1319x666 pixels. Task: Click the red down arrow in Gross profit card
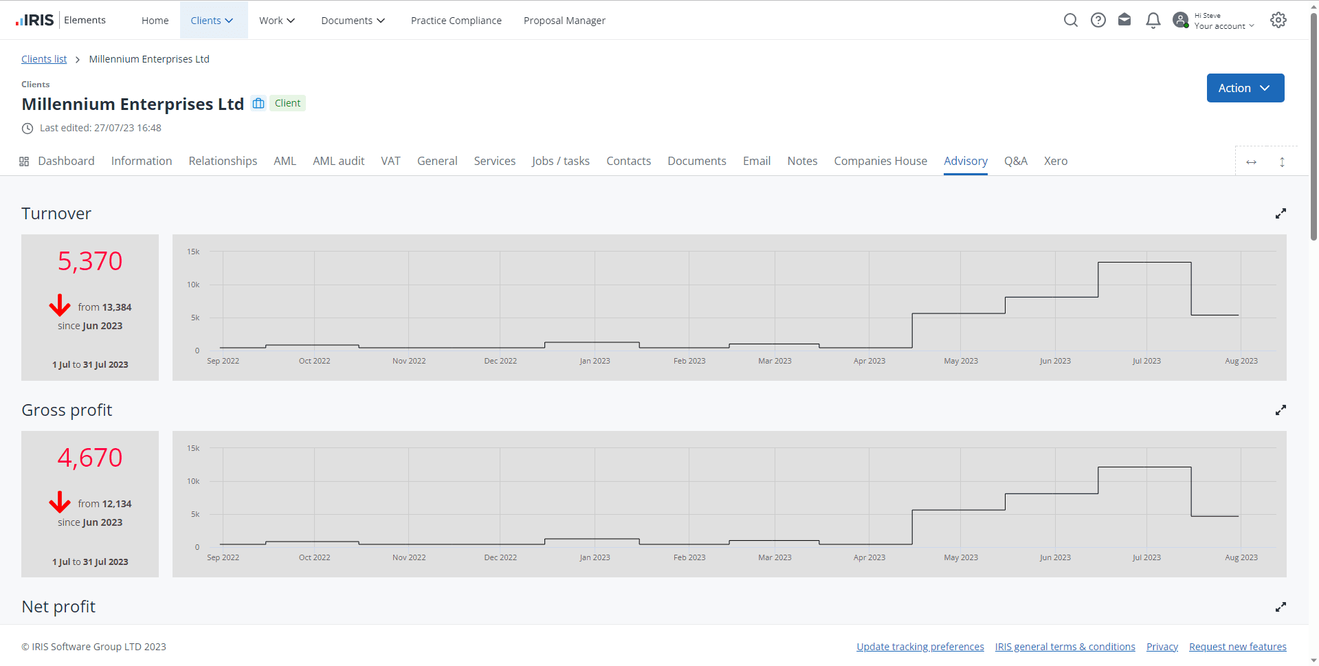point(60,502)
